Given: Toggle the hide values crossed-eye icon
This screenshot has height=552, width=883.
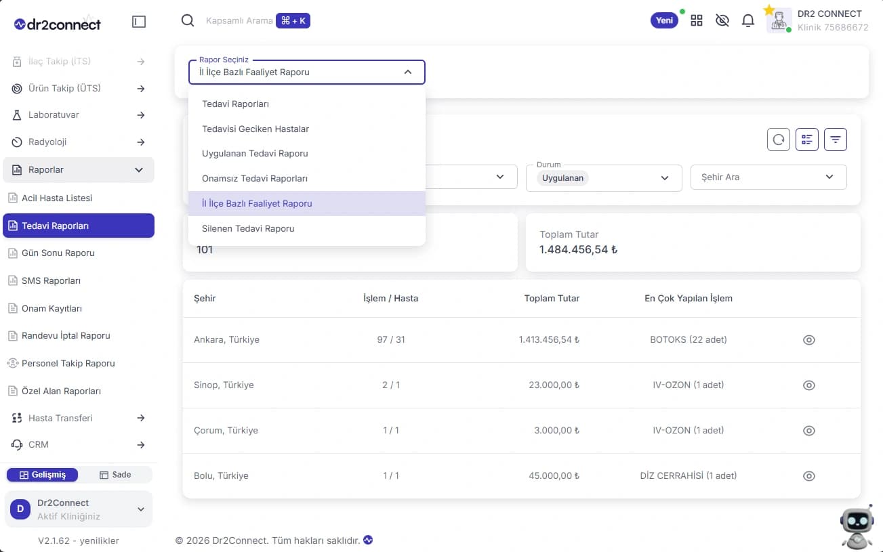Looking at the screenshot, I should coord(722,20).
